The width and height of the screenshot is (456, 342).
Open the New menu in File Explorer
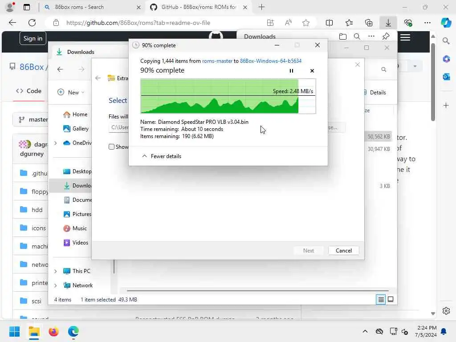pyautogui.click(x=71, y=92)
